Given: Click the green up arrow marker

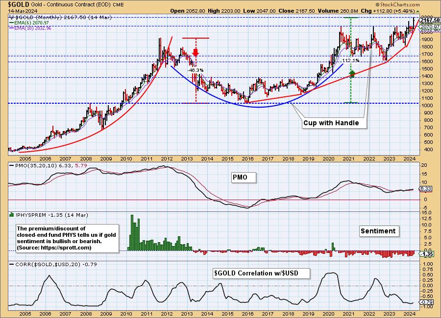Looking at the screenshot, I should coord(352,74).
